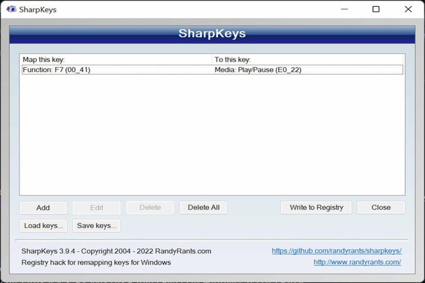The image size is (425, 283).
Task: Click the greyed-out Delete button
Action: (x=150, y=208)
